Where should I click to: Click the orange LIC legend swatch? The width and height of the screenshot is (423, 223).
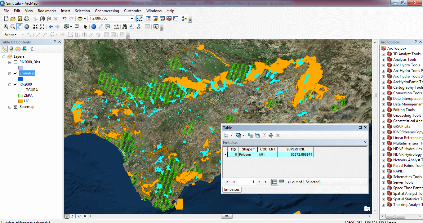click(20, 101)
